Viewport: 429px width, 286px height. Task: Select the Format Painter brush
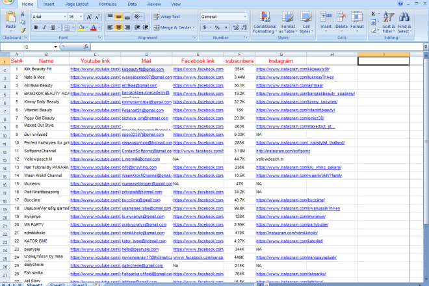pyautogui.click(x=23, y=30)
